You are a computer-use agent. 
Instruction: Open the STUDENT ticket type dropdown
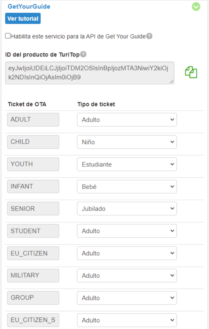(127, 231)
